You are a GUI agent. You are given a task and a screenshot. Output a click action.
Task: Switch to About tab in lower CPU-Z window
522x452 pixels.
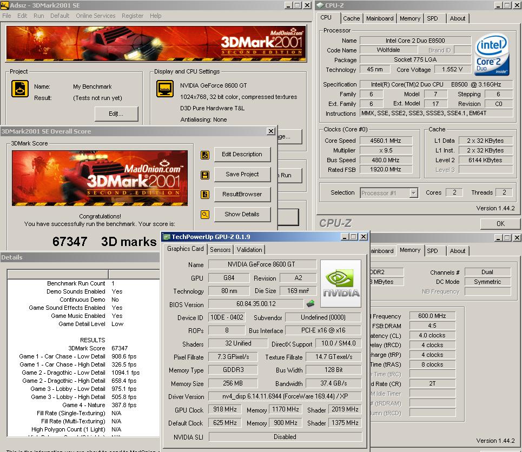[458, 251]
